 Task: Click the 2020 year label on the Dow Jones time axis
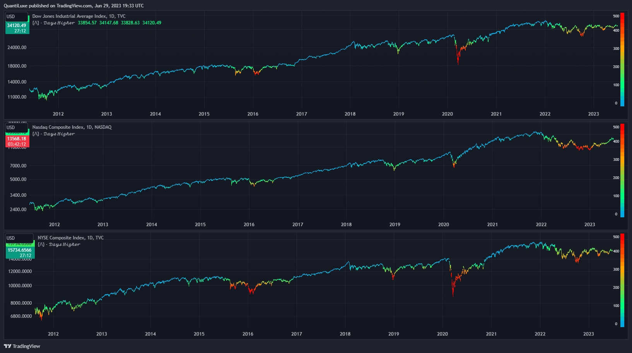[x=448, y=114]
